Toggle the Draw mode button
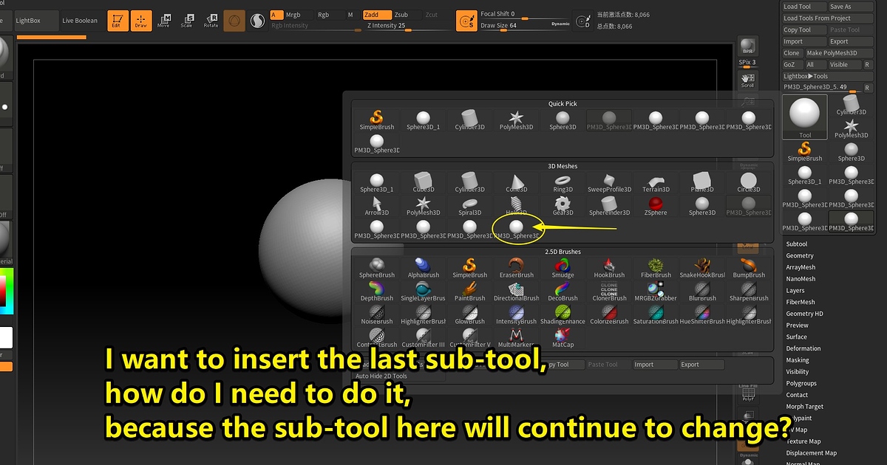 [141, 21]
